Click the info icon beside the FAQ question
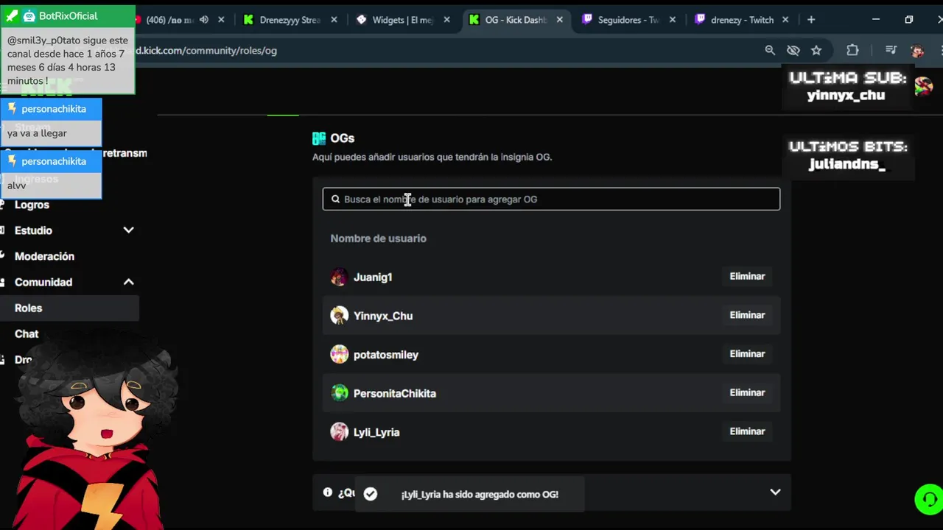Image resolution: width=943 pixels, height=530 pixels. point(328,492)
